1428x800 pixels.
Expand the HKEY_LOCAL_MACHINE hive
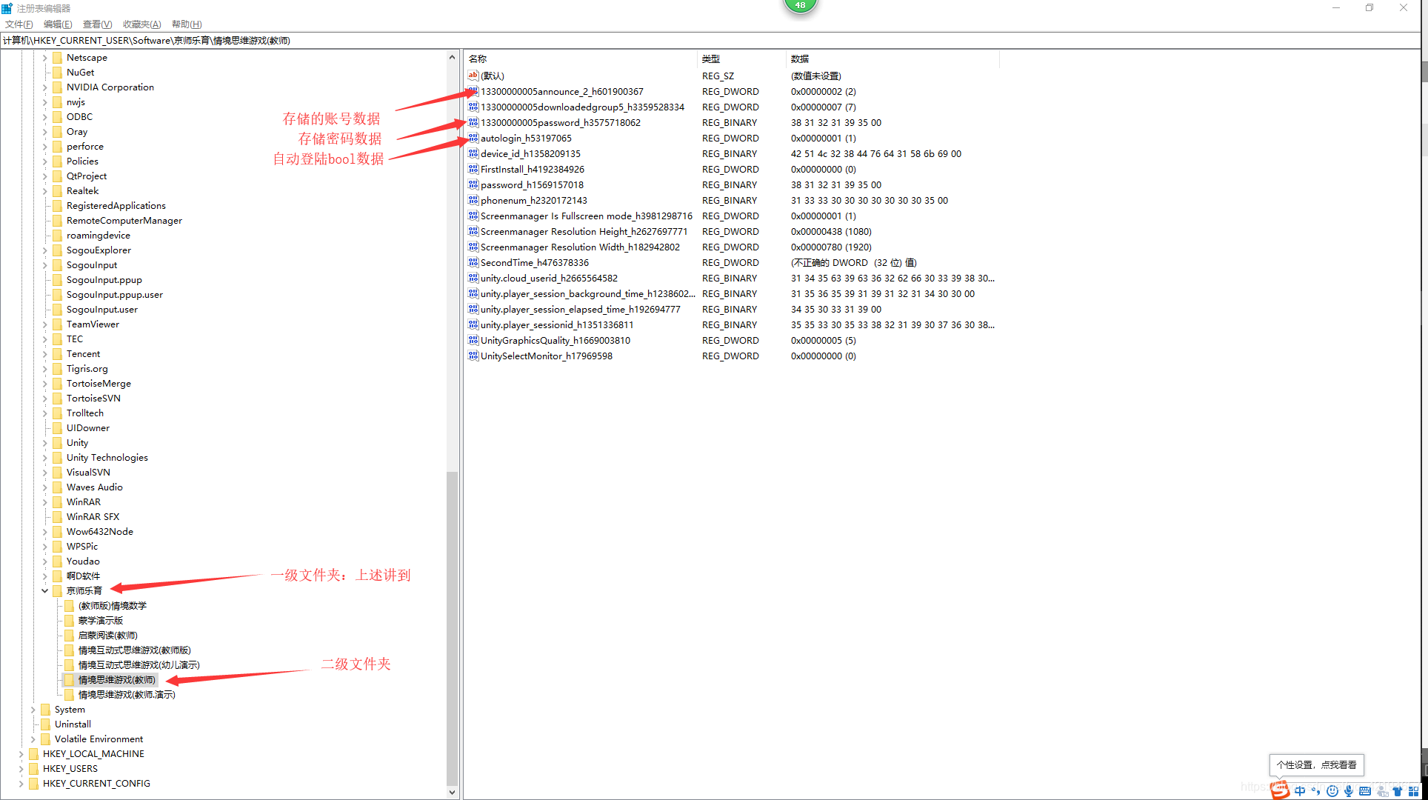(21, 754)
